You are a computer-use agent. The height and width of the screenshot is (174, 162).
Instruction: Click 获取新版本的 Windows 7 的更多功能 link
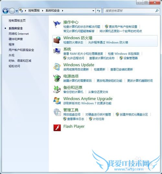[87, 103]
